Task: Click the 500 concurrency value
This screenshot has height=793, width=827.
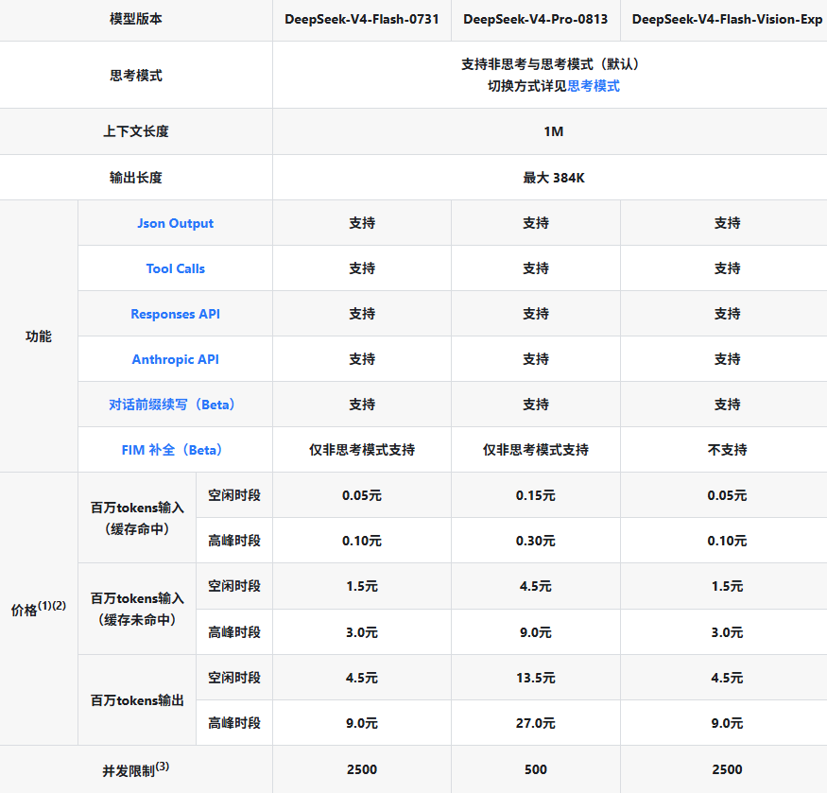Action: (x=535, y=769)
